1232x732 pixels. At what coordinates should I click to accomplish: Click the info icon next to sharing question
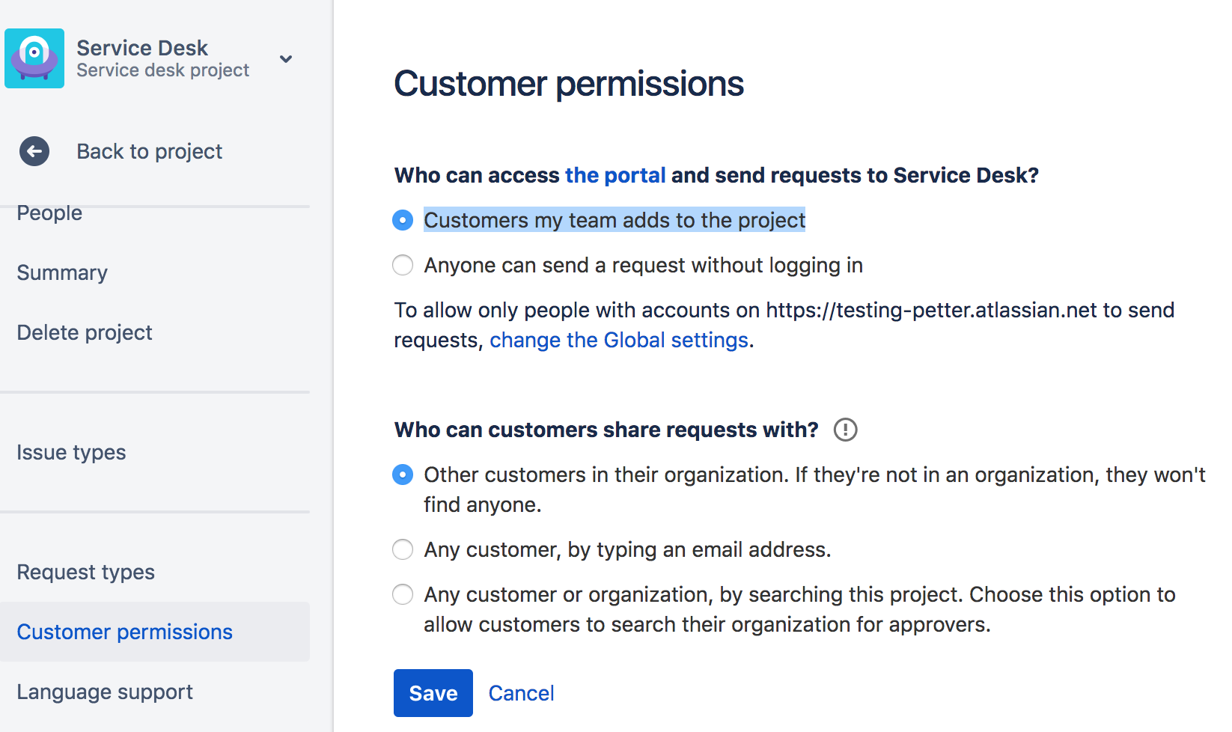[x=845, y=430]
